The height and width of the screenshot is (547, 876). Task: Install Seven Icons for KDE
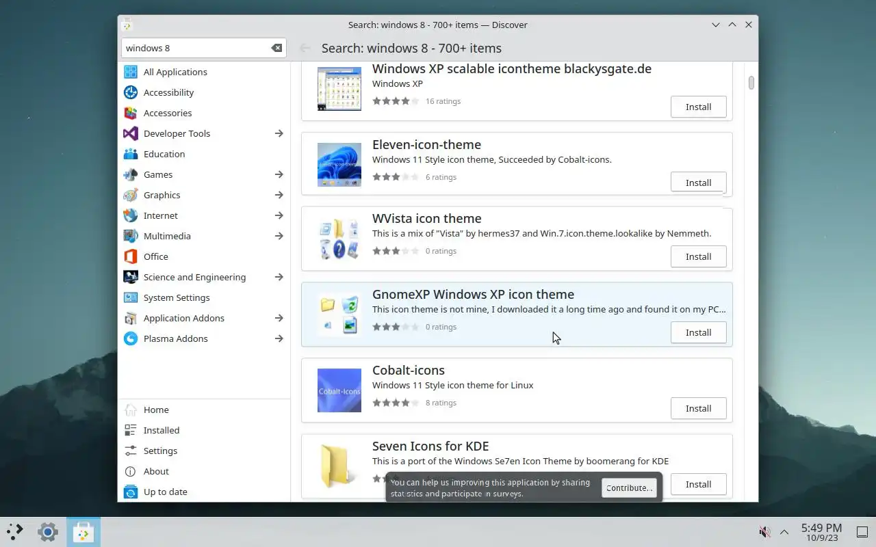[698, 484]
